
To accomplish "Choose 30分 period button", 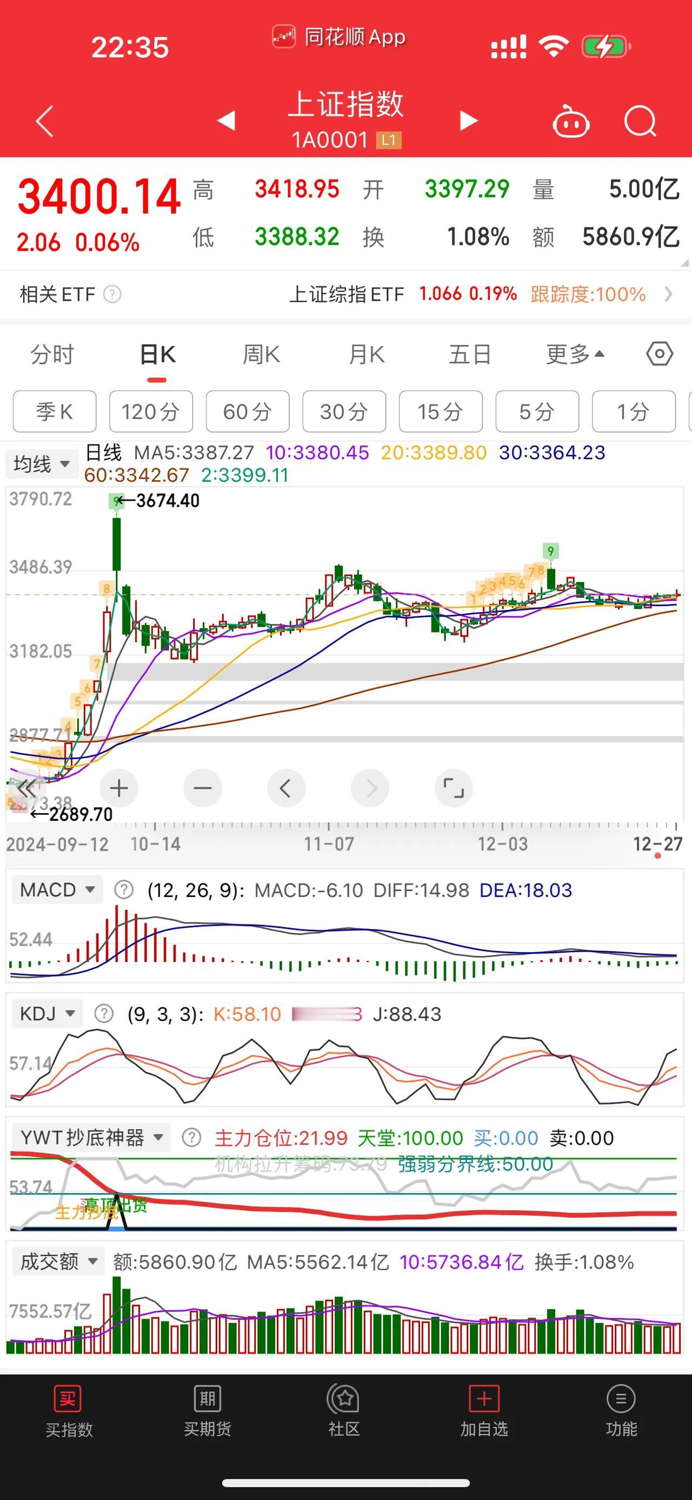I will (x=344, y=411).
